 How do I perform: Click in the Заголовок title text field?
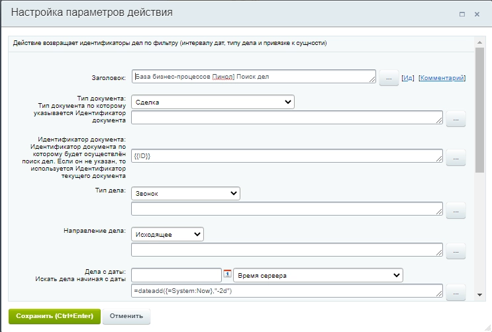coord(254,77)
